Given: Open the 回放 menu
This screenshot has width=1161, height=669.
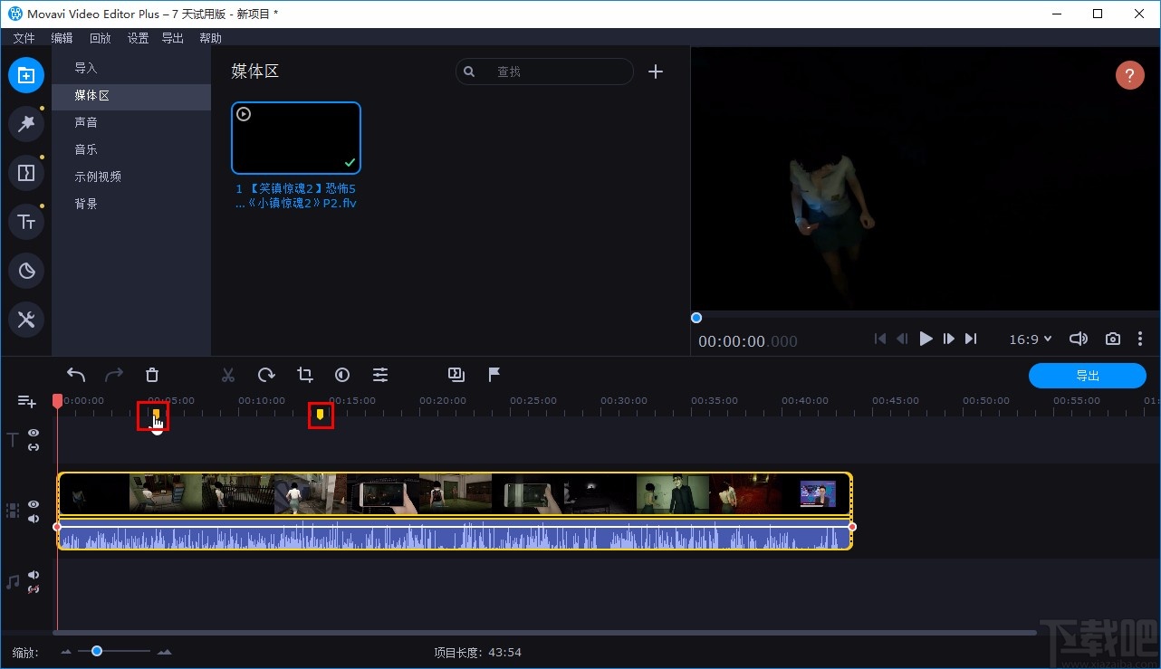Looking at the screenshot, I should pyautogui.click(x=100, y=38).
